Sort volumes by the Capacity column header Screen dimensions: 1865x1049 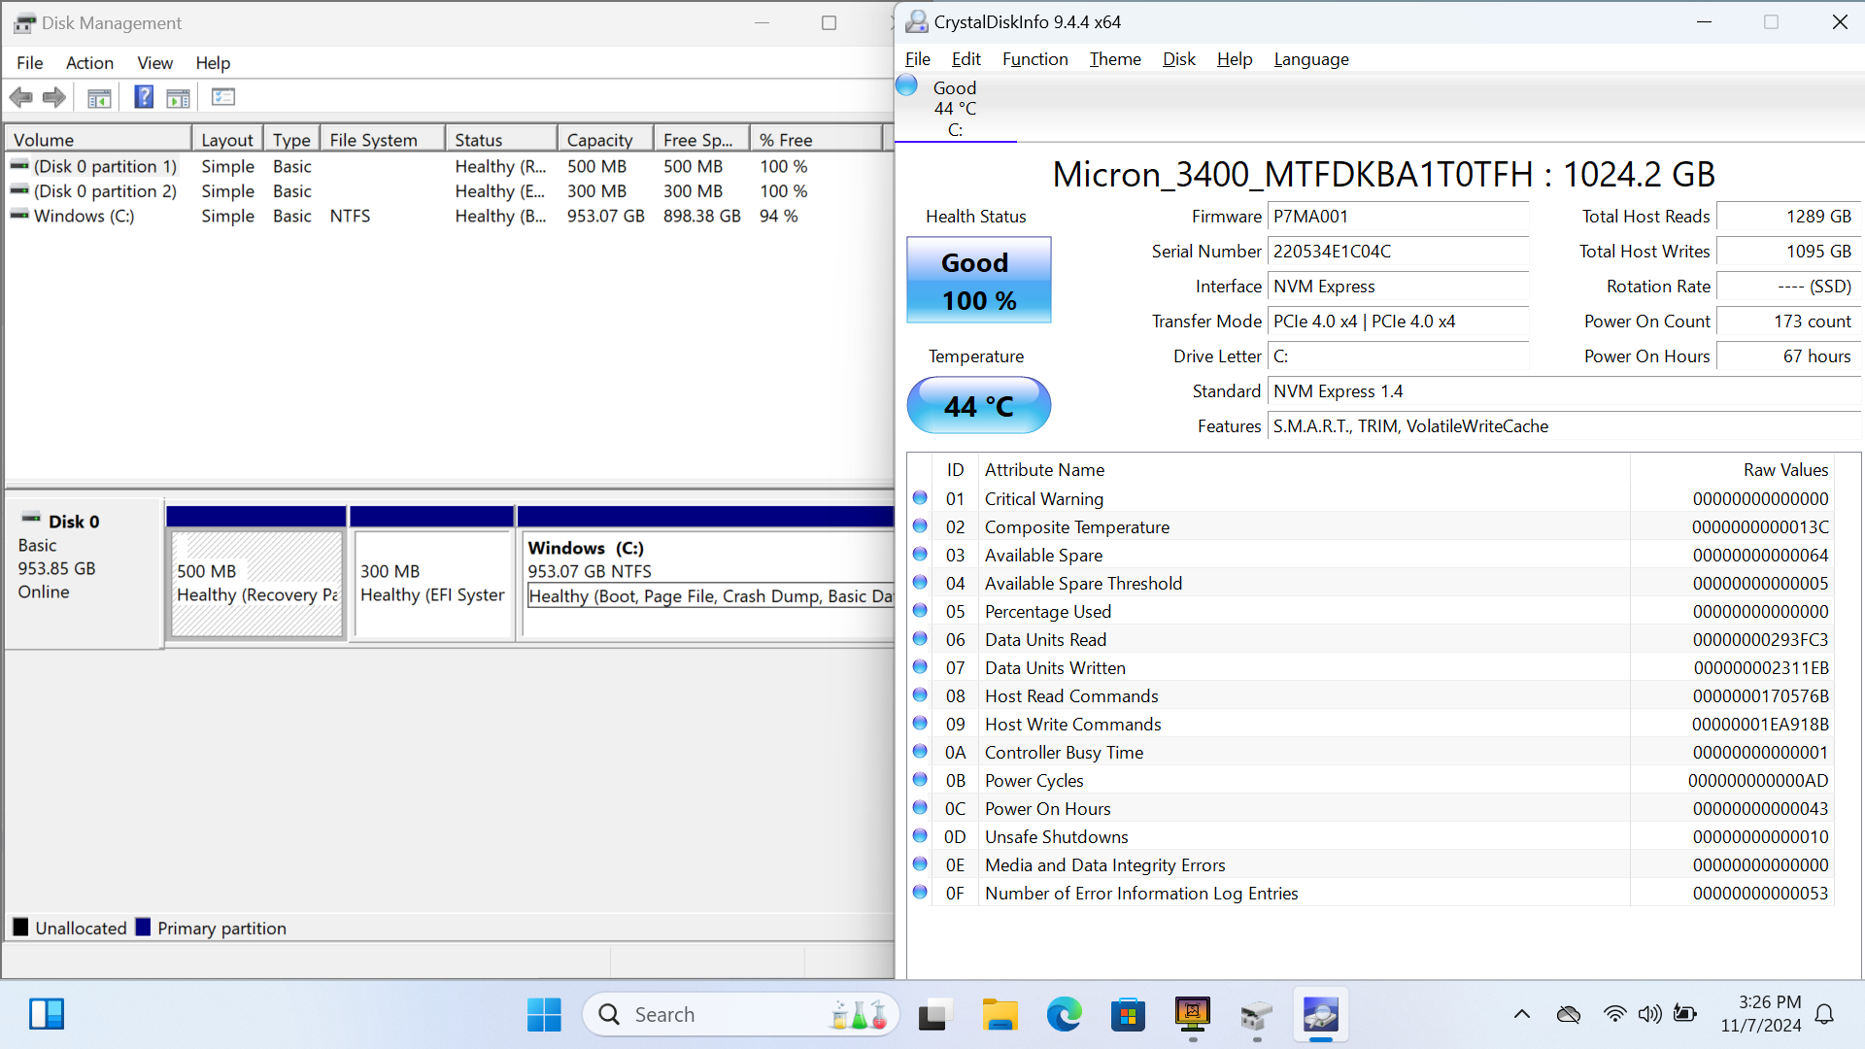point(604,140)
